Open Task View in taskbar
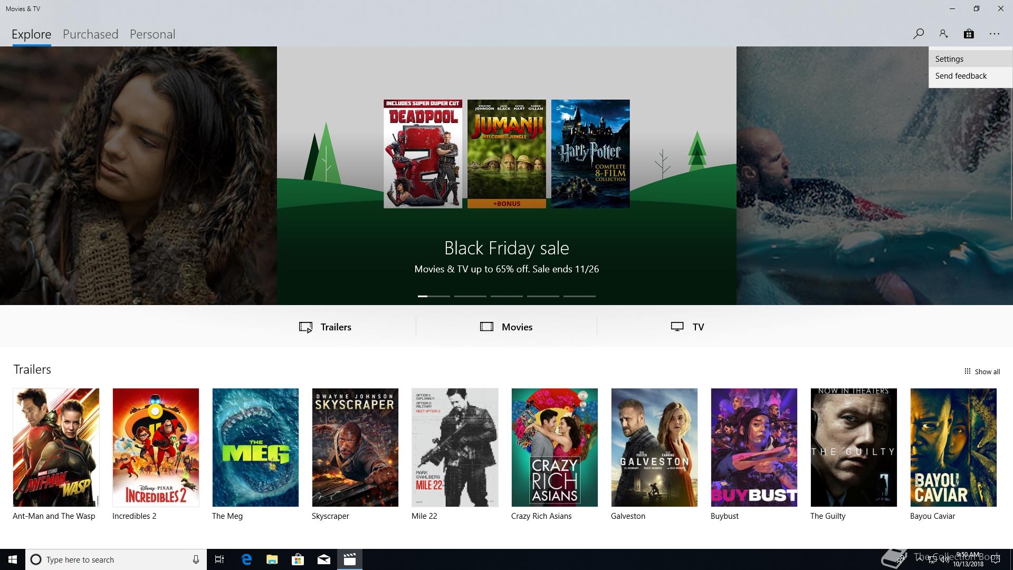1013x570 pixels. [219, 559]
